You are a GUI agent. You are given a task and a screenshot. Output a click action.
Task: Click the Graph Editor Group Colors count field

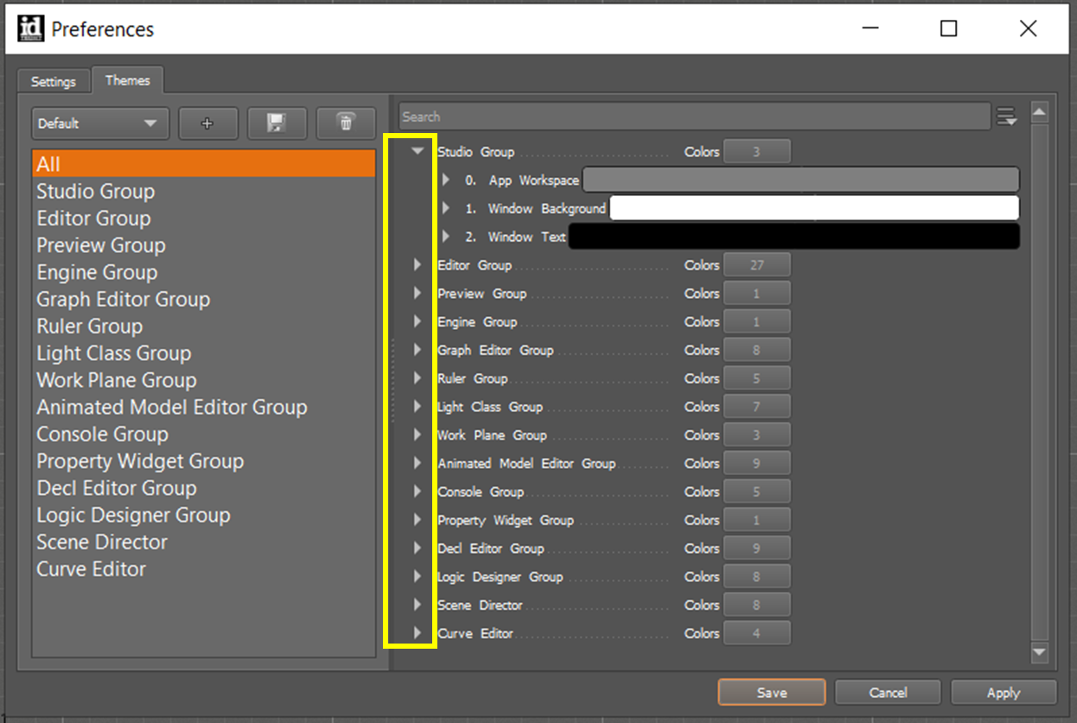[x=756, y=350]
